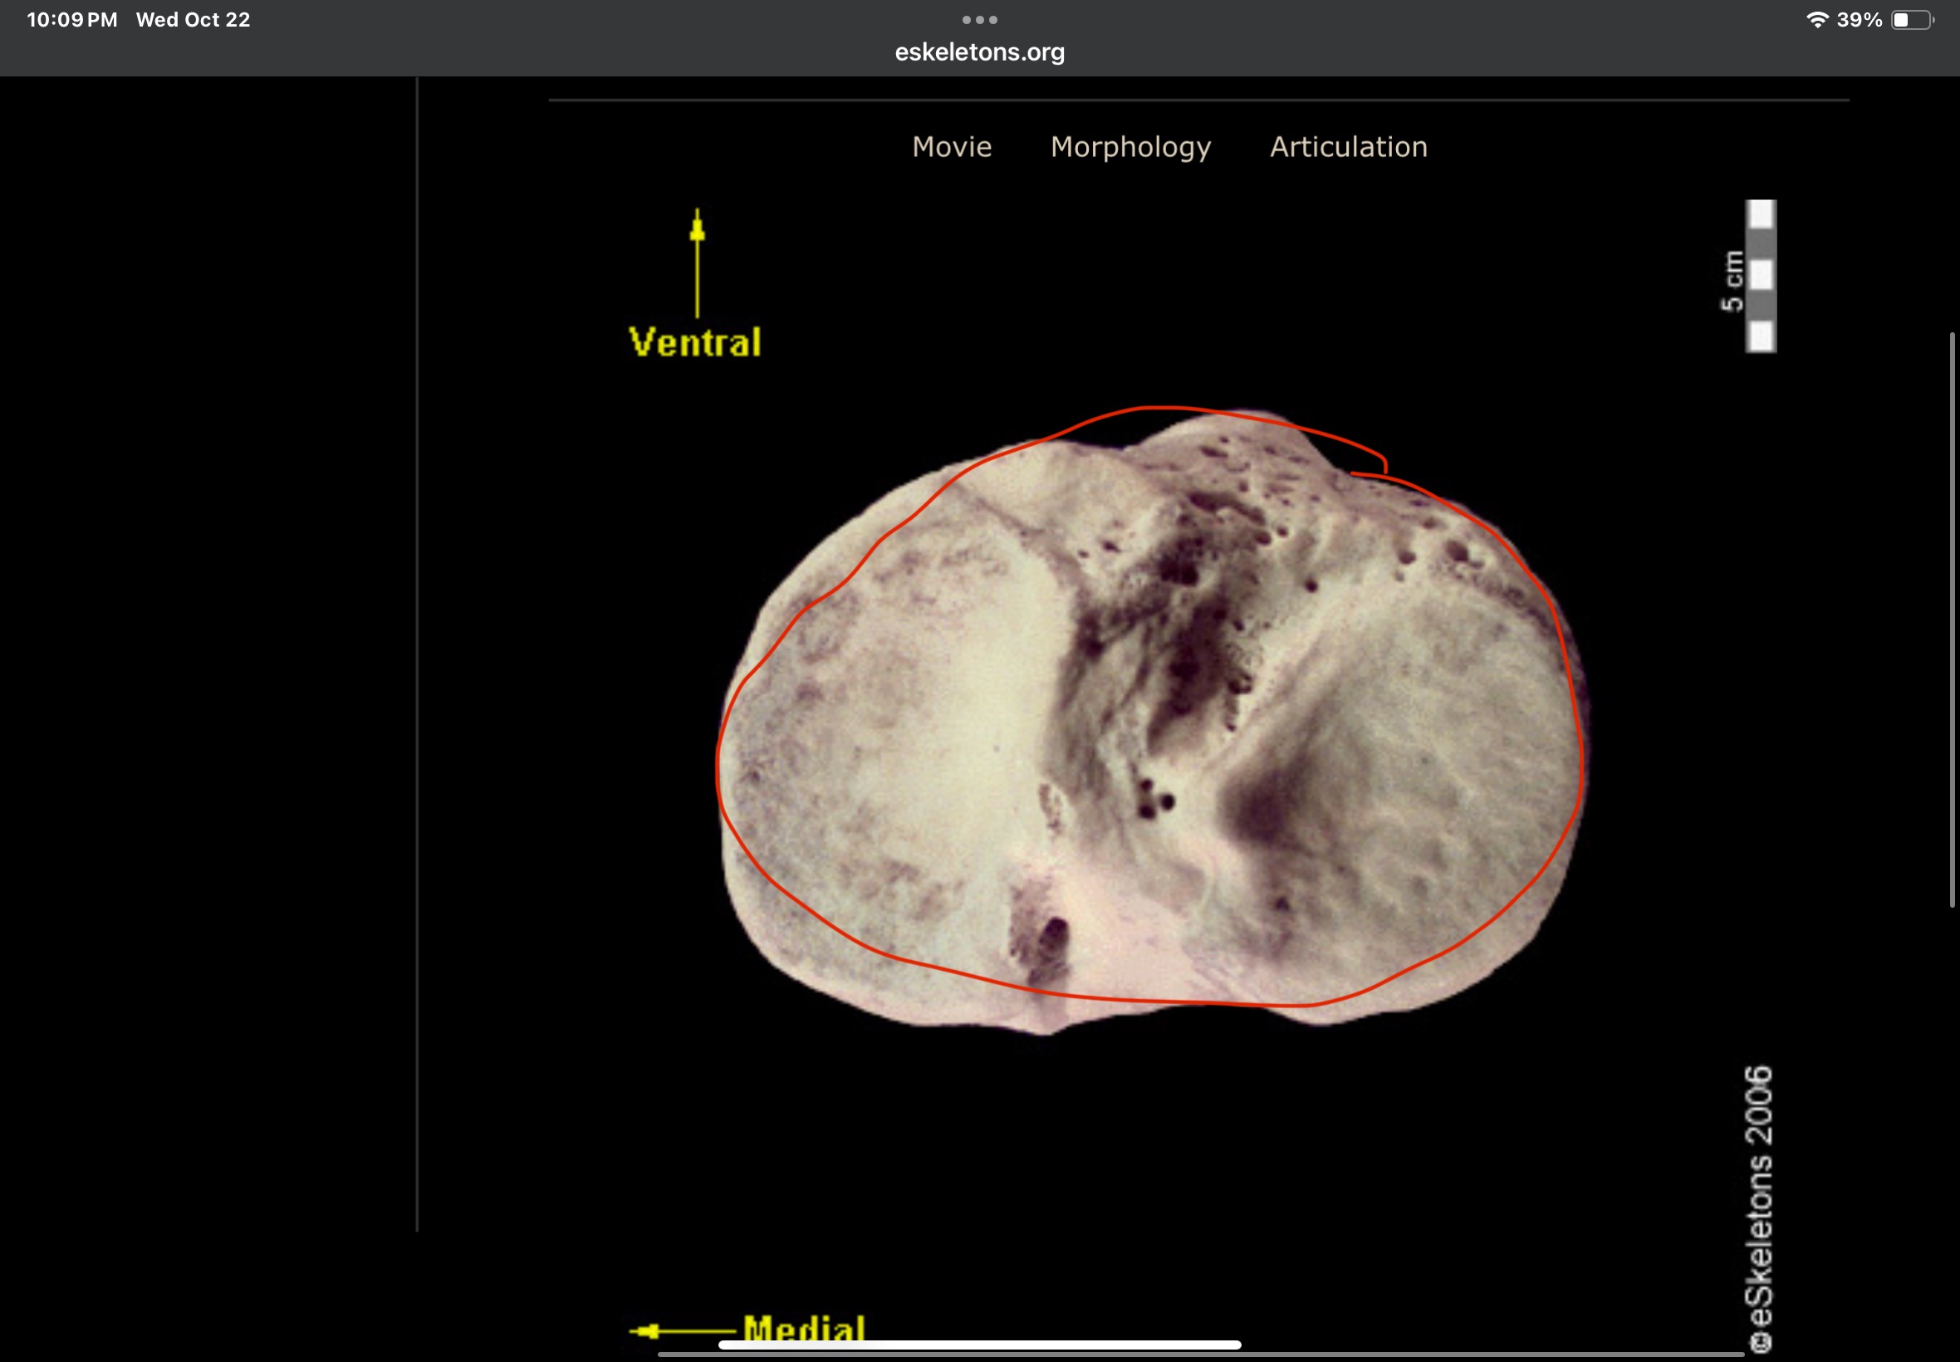Tap the Wi-Fi status icon
The height and width of the screenshot is (1362, 1960).
pos(1816,20)
